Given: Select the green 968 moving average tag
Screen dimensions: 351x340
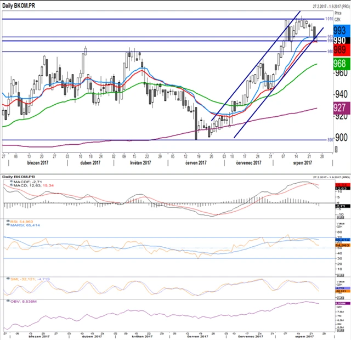Looking at the screenshot, I should (339, 64).
